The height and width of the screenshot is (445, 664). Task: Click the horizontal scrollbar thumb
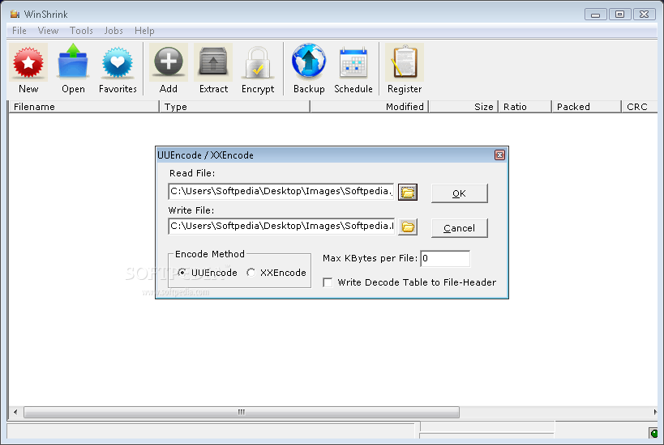click(242, 412)
